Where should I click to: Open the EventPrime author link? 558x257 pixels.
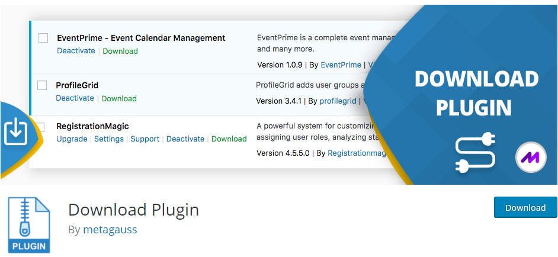coord(341,65)
